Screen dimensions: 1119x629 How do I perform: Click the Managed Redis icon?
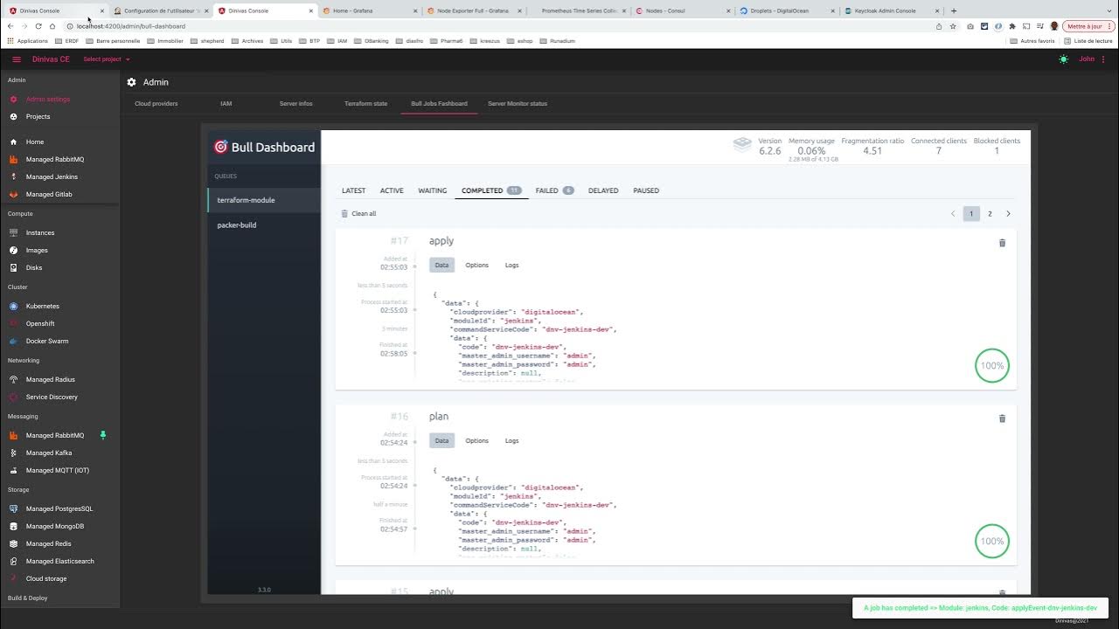click(14, 543)
